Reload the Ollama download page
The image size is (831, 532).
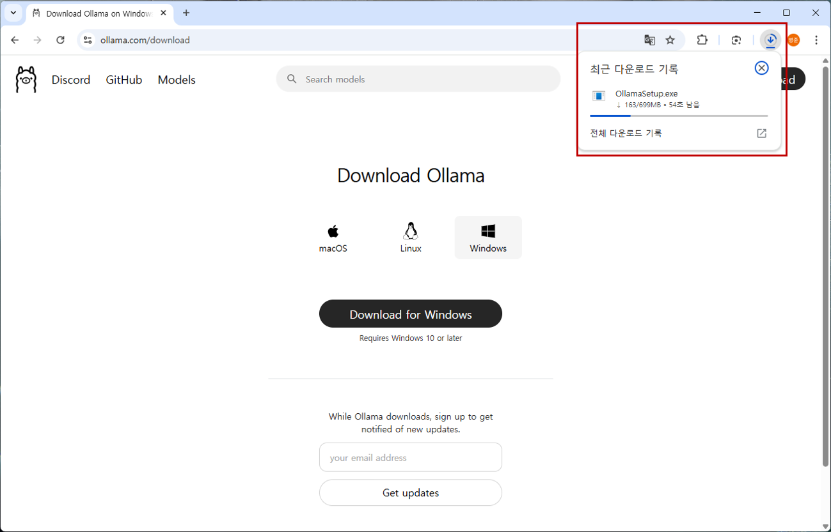click(60, 40)
